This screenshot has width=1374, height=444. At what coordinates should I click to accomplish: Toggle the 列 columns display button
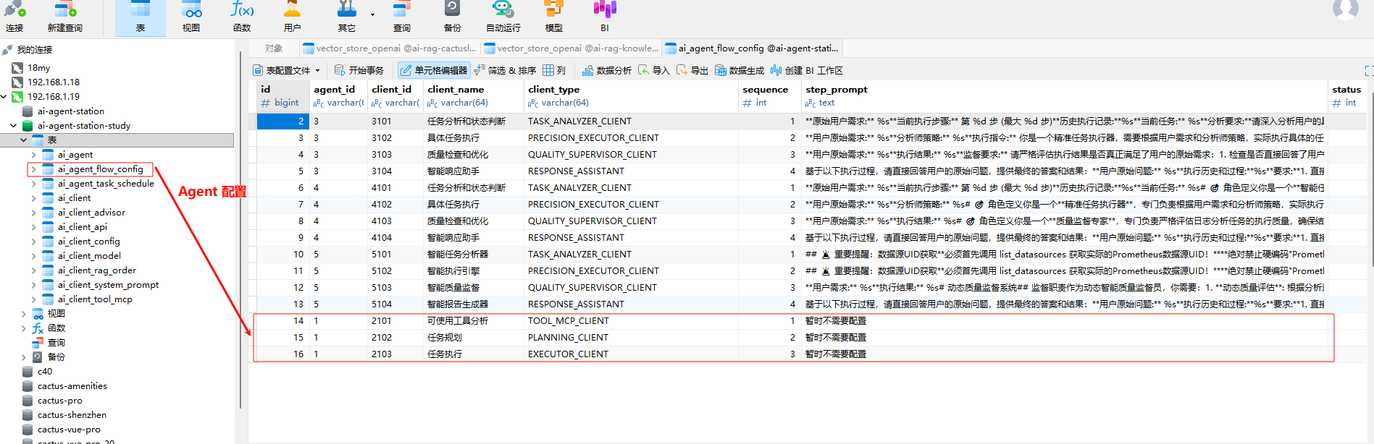[554, 70]
